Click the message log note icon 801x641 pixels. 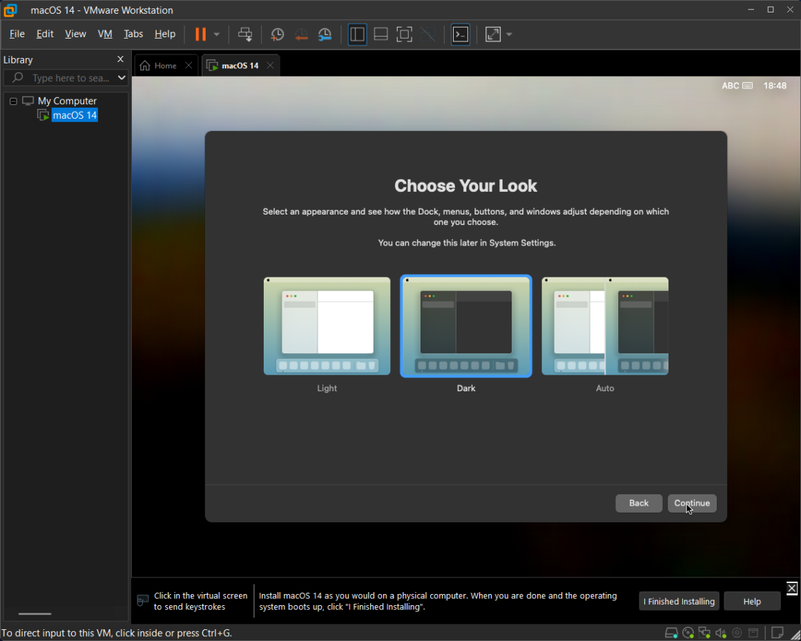[x=777, y=633]
